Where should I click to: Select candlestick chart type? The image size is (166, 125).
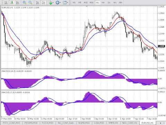(x=12, y=2)
